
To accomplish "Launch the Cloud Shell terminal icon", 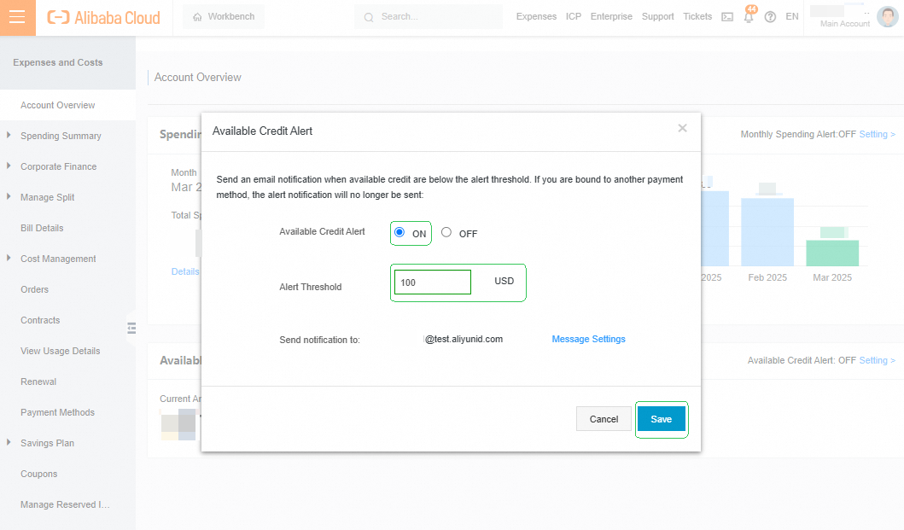I will point(727,17).
